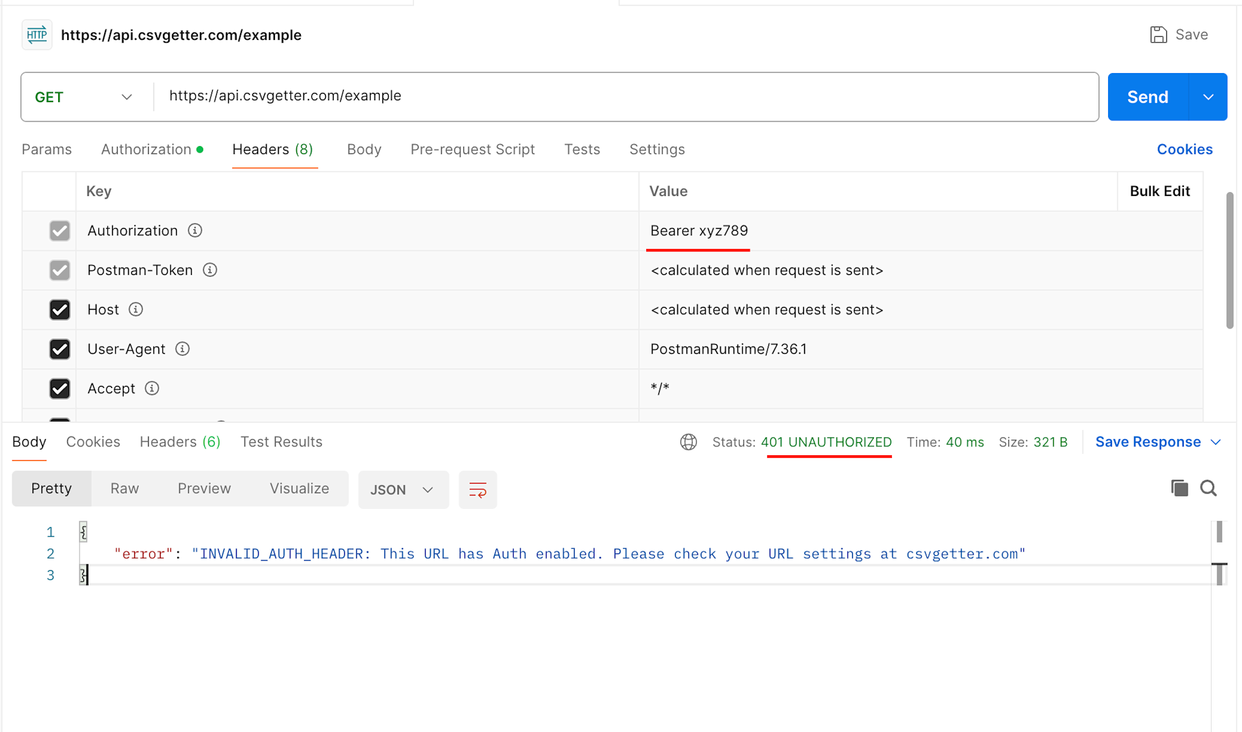This screenshot has height=732, width=1242.
Task: Uncheck the User-Agent header checkbox
Action: (x=60, y=349)
